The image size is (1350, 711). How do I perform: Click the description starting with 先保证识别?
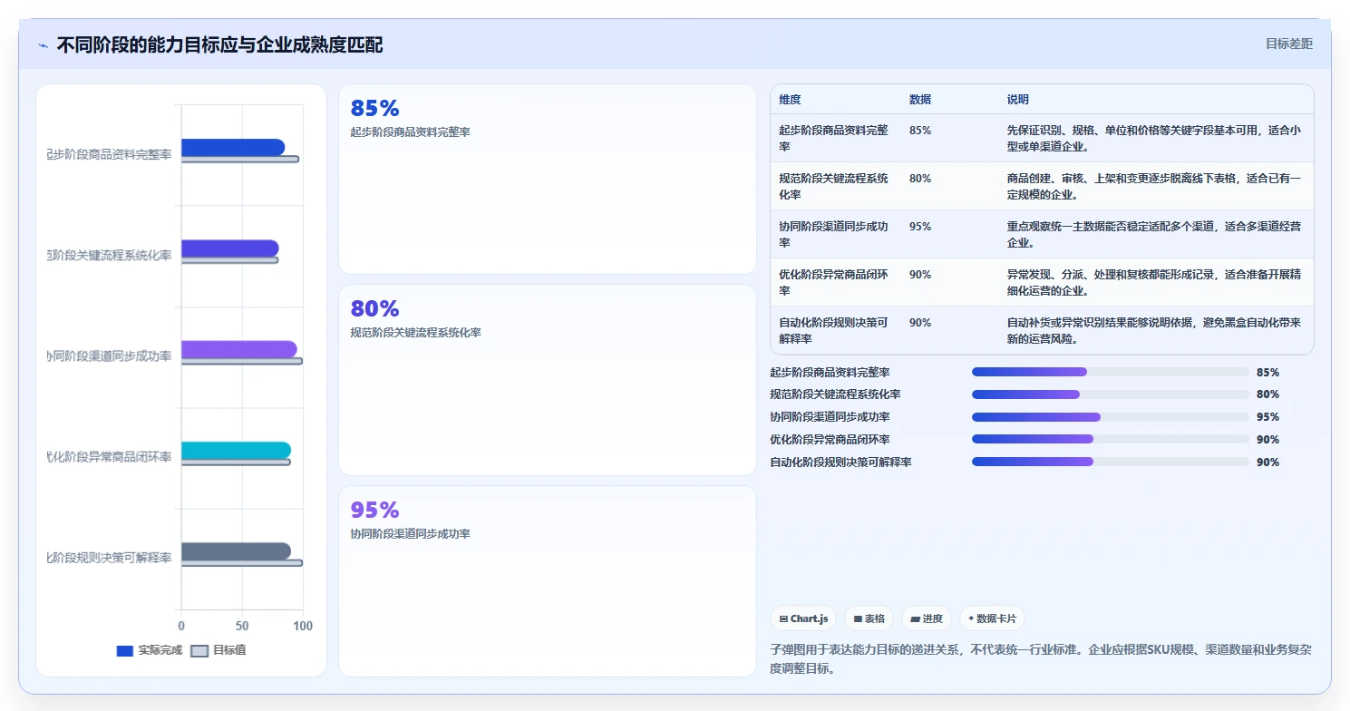click(x=1154, y=138)
